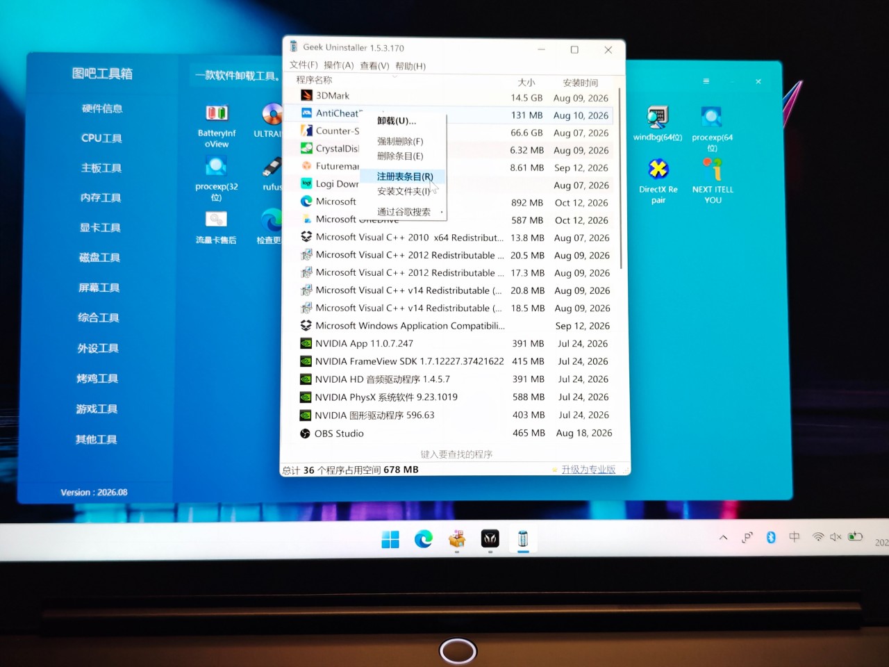This screenshot has width=889, height=667.
Task: Select 硬件信息 in the toolbox sidebar
Action: [x=102, y=108]
